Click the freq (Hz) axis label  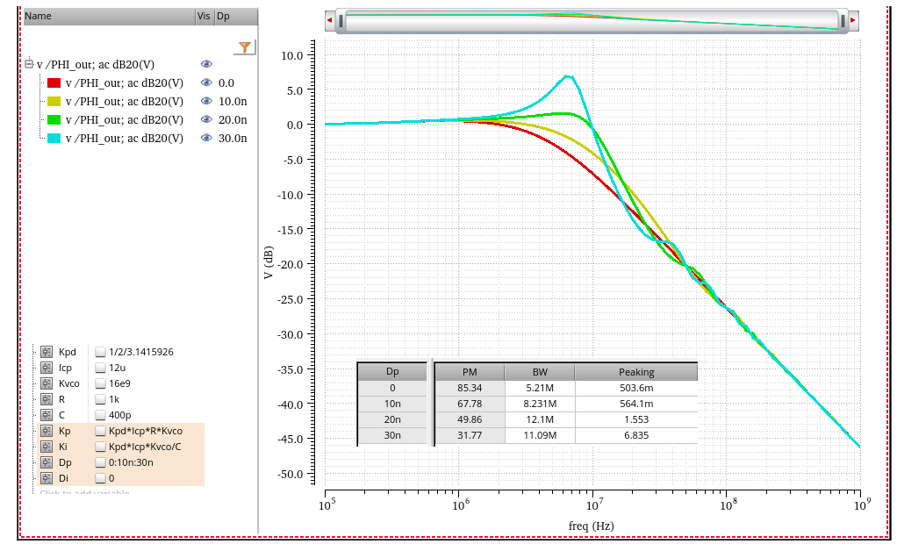591,526
